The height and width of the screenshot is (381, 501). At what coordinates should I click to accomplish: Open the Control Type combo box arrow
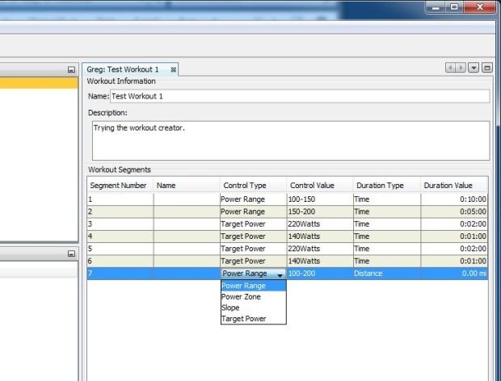(x=280, y=274)
